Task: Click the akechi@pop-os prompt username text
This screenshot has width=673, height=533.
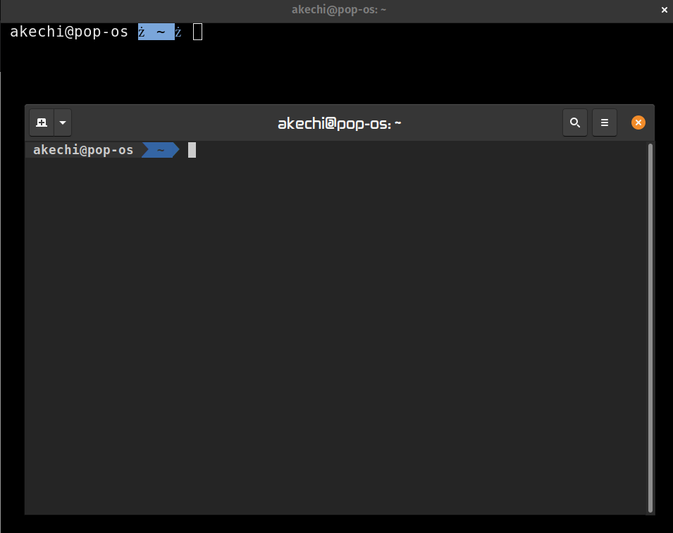Action: 82,149
